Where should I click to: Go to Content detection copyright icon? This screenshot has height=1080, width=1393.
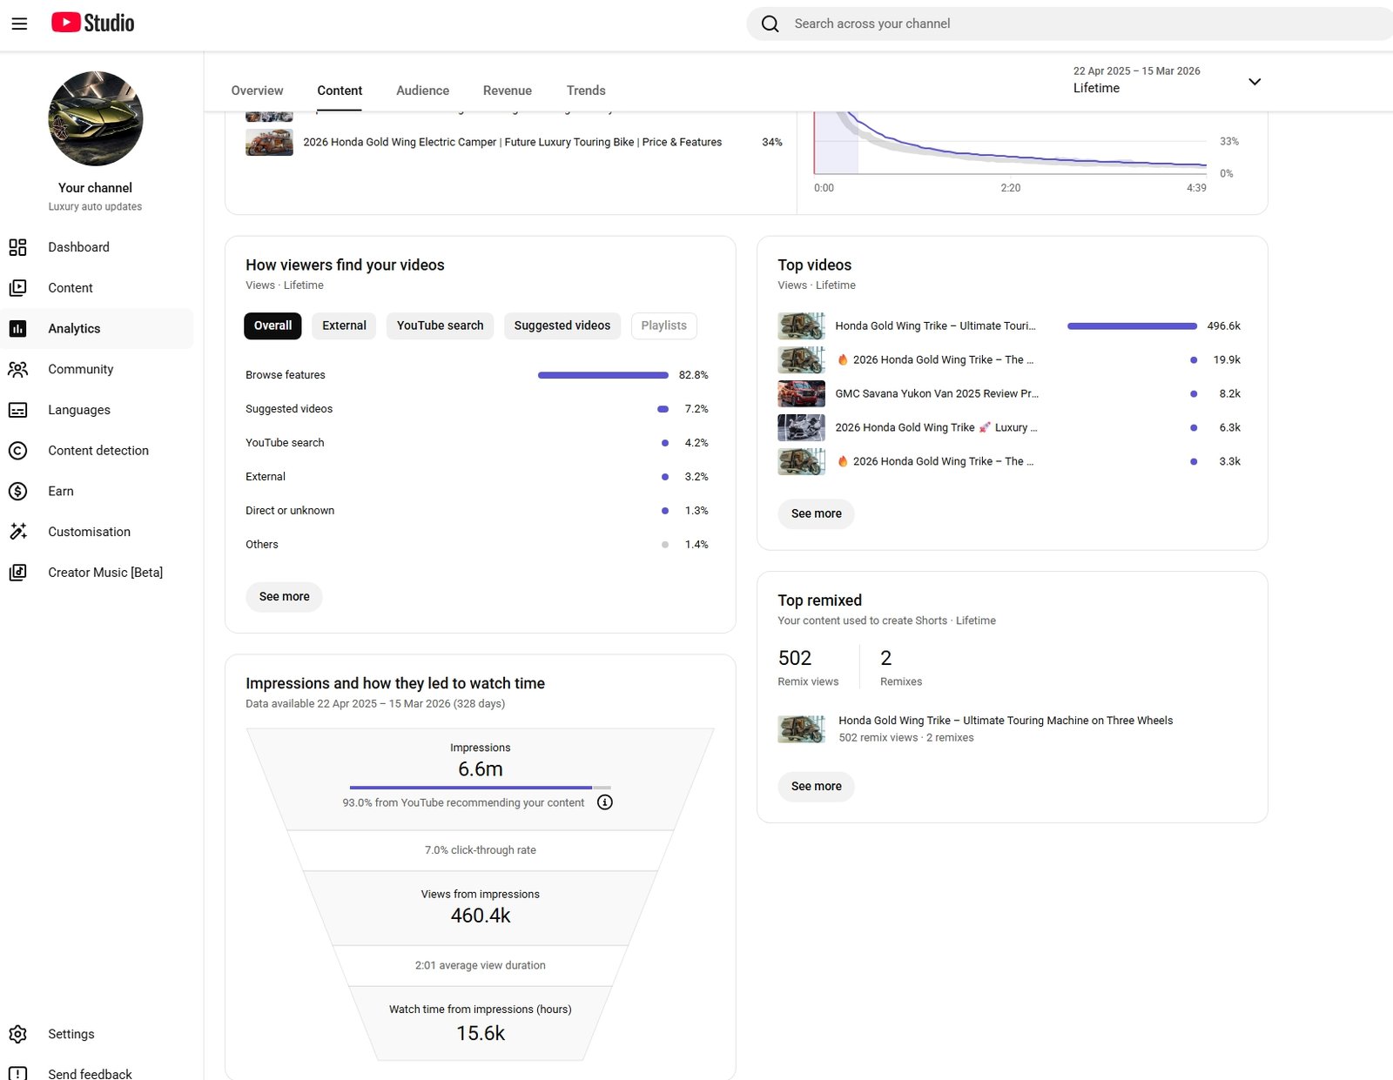(x=17, y=451)
